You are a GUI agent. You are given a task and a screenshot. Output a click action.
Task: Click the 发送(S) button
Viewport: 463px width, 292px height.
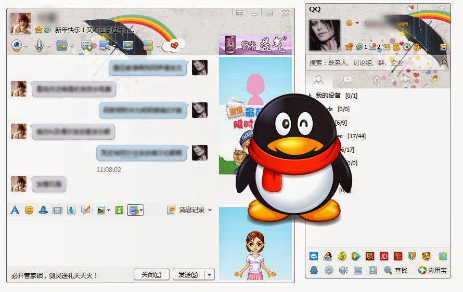point(188,275)
